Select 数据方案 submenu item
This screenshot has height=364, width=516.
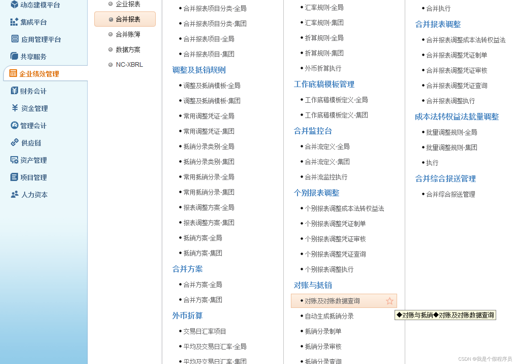128,49
